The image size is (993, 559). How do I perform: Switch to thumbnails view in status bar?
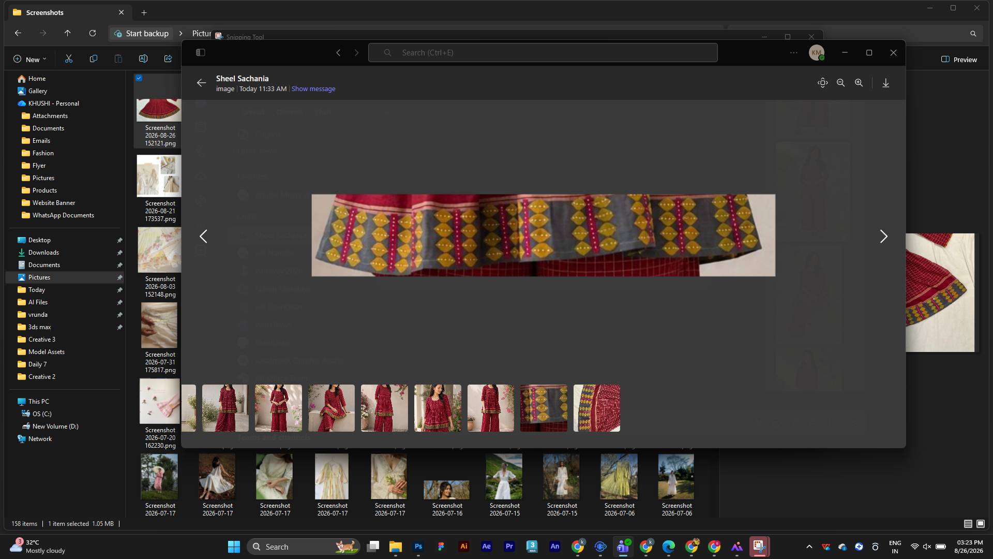(980, 524)
